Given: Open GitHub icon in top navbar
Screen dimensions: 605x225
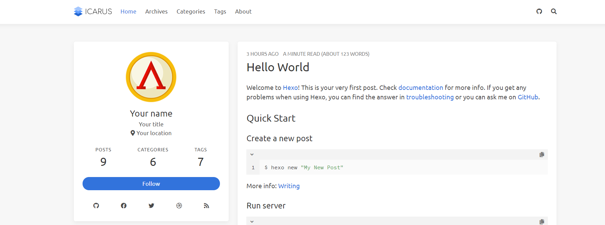Looking at the screenshot, I should (x=539, y=11).
